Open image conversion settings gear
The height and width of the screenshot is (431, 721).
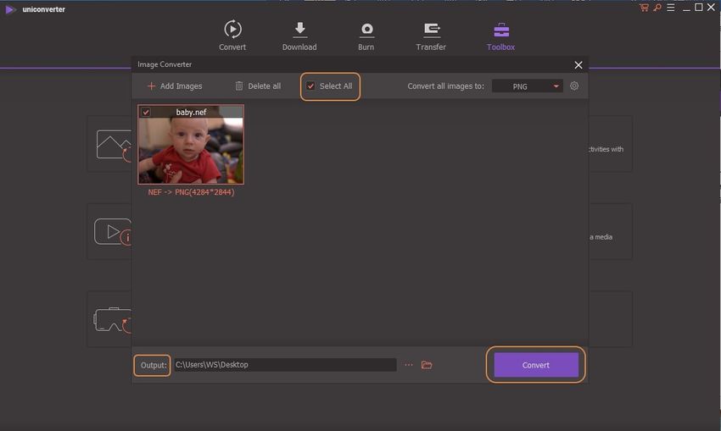[x=574, y=86]
